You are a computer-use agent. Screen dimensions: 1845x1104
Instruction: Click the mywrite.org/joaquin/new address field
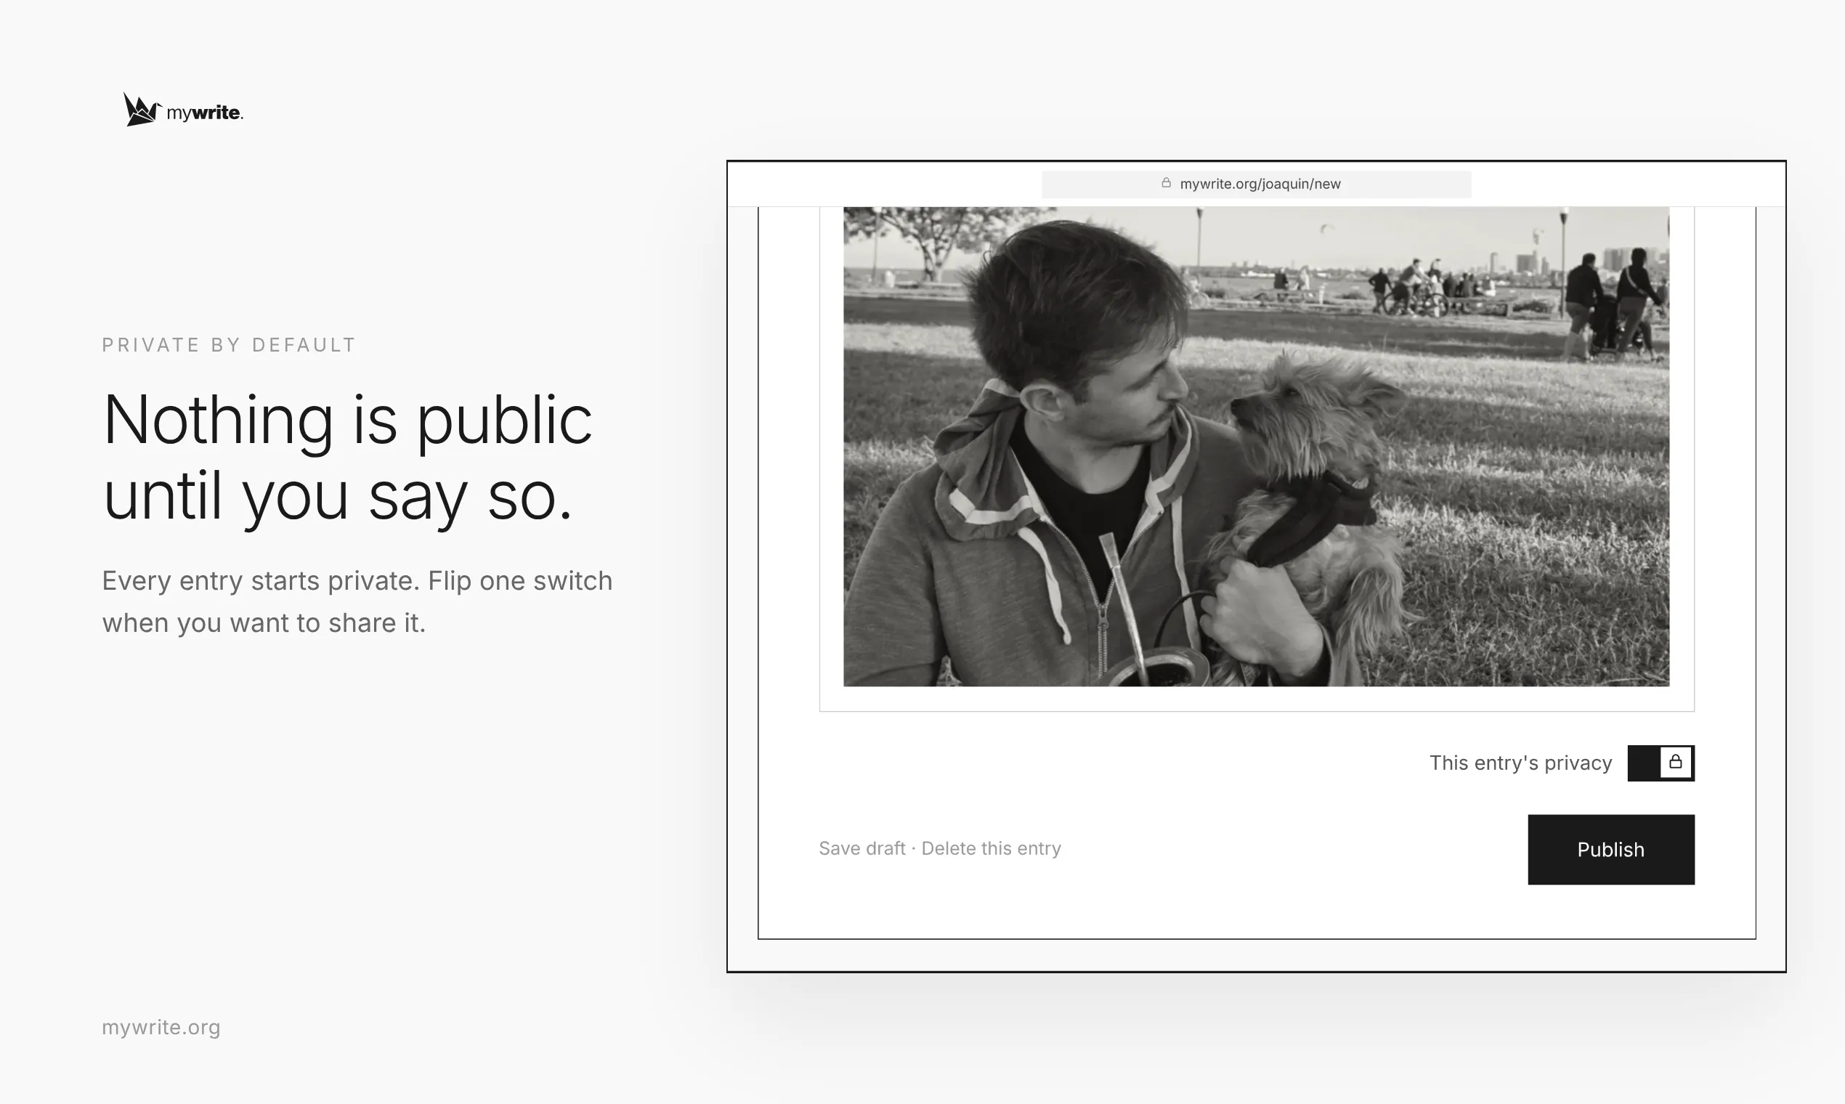coord(1256,184)
